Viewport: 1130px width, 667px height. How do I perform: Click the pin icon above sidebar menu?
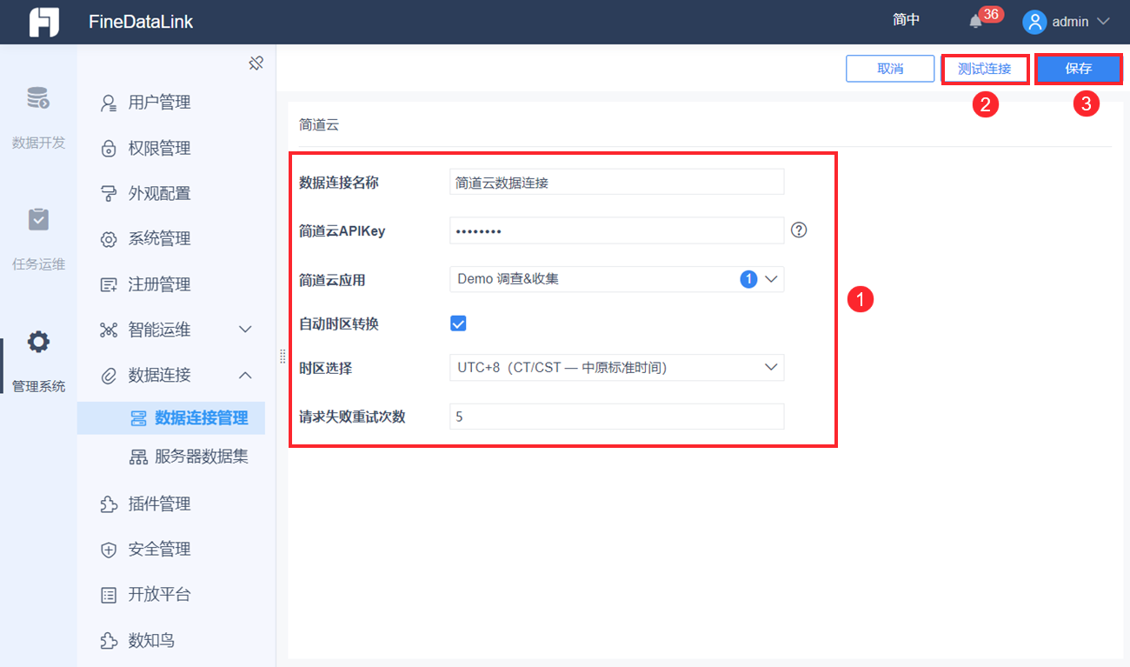[256, 63]
